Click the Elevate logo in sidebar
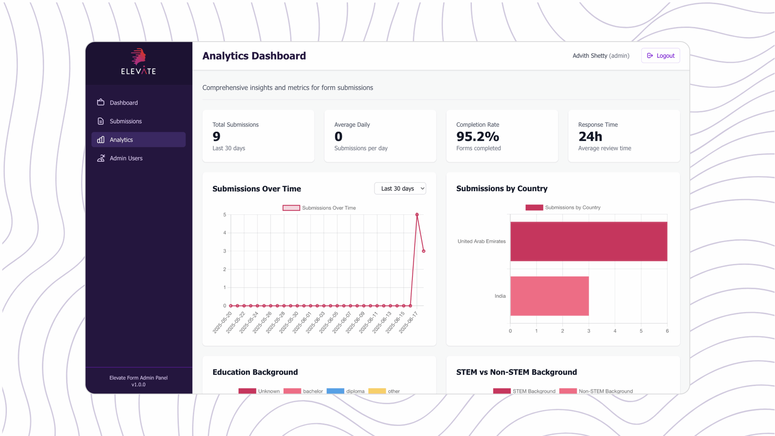 138,61
